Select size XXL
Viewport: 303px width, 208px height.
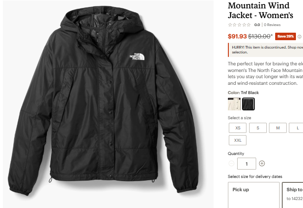238,140
